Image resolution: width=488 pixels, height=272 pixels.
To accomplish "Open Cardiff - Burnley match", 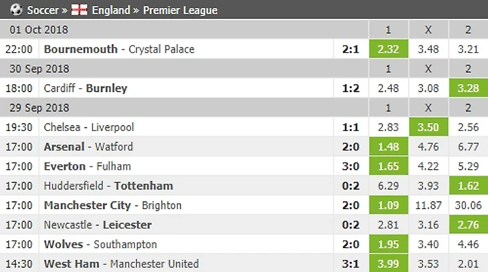I will click(x=85, y=88).
